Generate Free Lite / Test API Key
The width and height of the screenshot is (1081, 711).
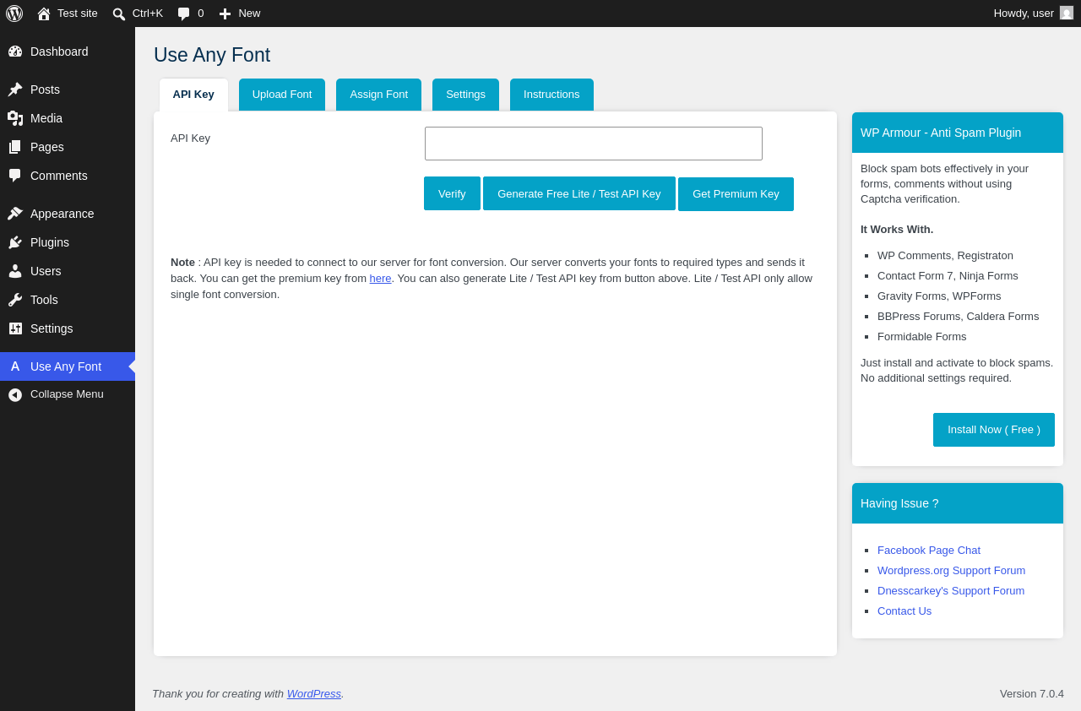click(579, 193)
